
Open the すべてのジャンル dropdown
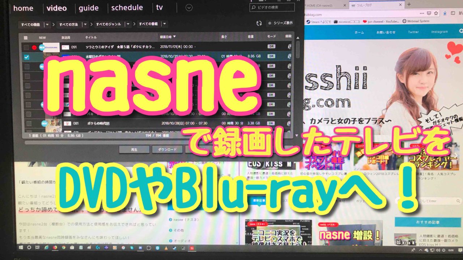coord(112,24)
